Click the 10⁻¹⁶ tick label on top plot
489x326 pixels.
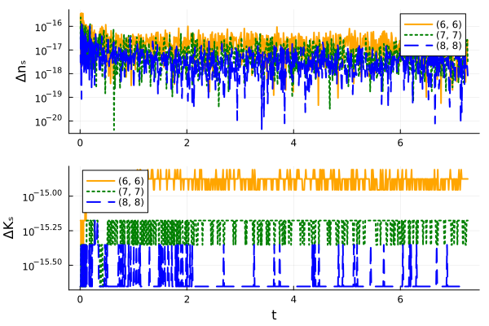click(49, 26)
